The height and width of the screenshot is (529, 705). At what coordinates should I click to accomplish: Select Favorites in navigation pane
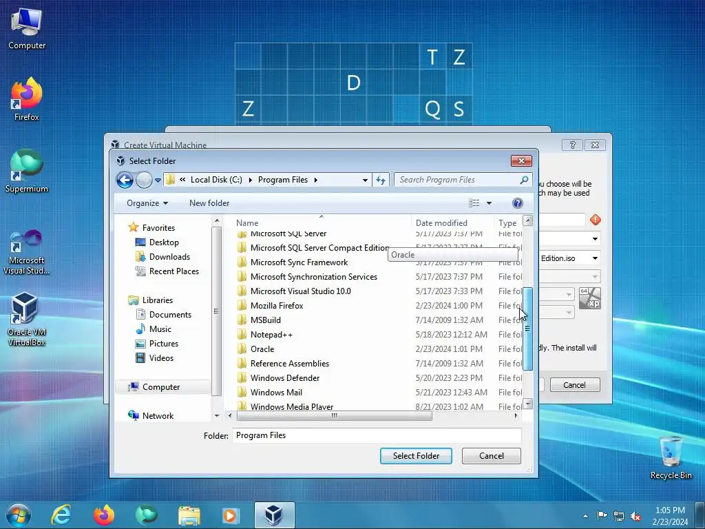pyautogui.click(x=158, y=228)
